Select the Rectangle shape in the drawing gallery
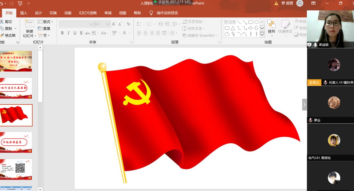Image resolution: width=354 pixels, height=191 pixels. (251, 22)
